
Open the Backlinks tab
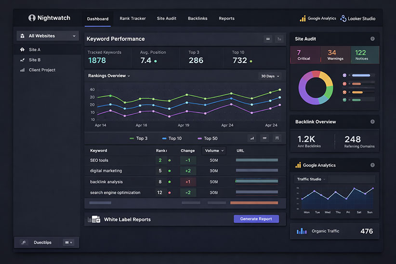198,18
